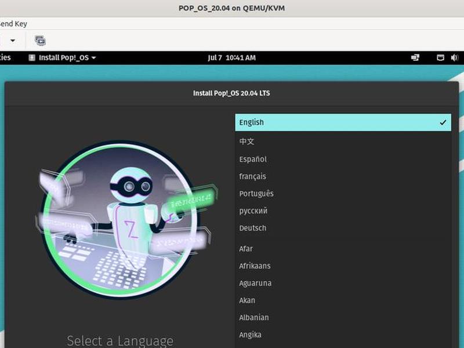
Task: Click the POP_OS_20.04 on QEMU/KVM window title
Action: point(231,8)
